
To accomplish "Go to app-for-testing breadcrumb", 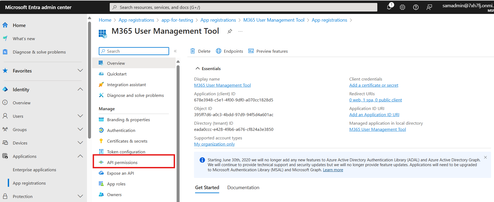I will click(177, 20).
